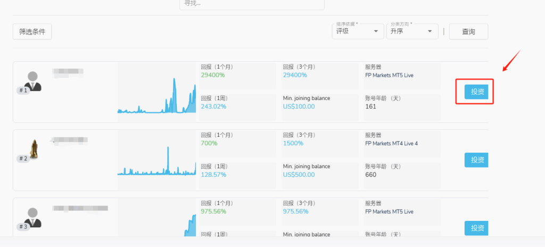This screenshot has width=545, height=247.
Task: Open the 筛选条件 filter button
Action: pyautogui.click(x=32, y=32)
